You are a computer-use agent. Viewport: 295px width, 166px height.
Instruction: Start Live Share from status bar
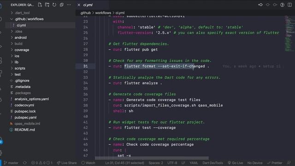pyautogui.click(x=67, y=163)
